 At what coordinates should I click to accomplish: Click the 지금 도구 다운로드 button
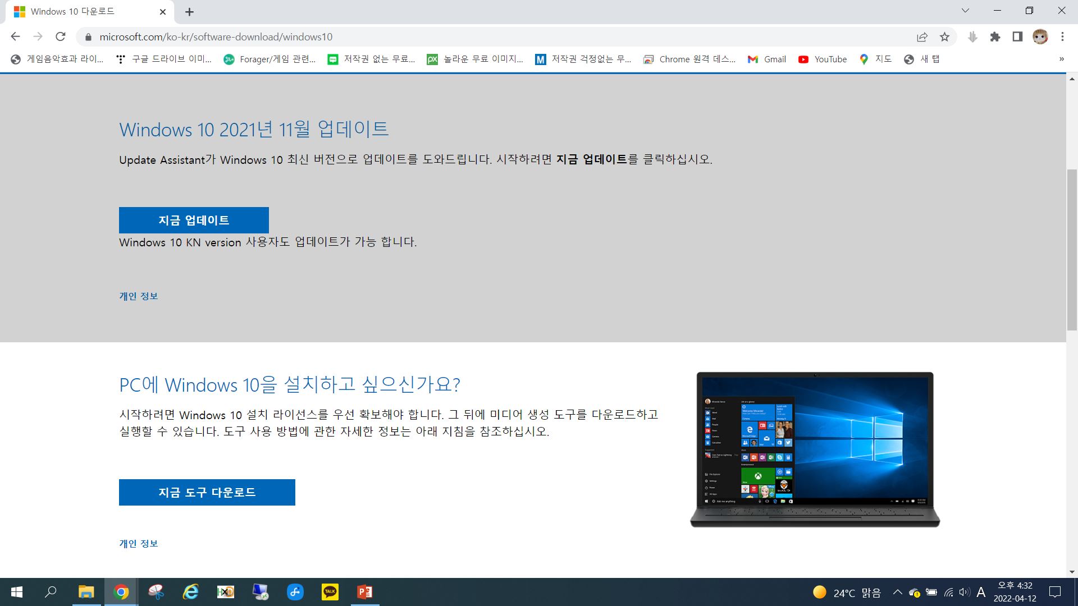point(207,492)
